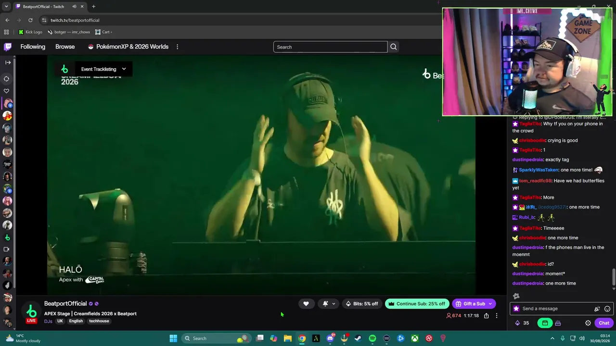Click Bits: 5% off button

tap(362, 304)
